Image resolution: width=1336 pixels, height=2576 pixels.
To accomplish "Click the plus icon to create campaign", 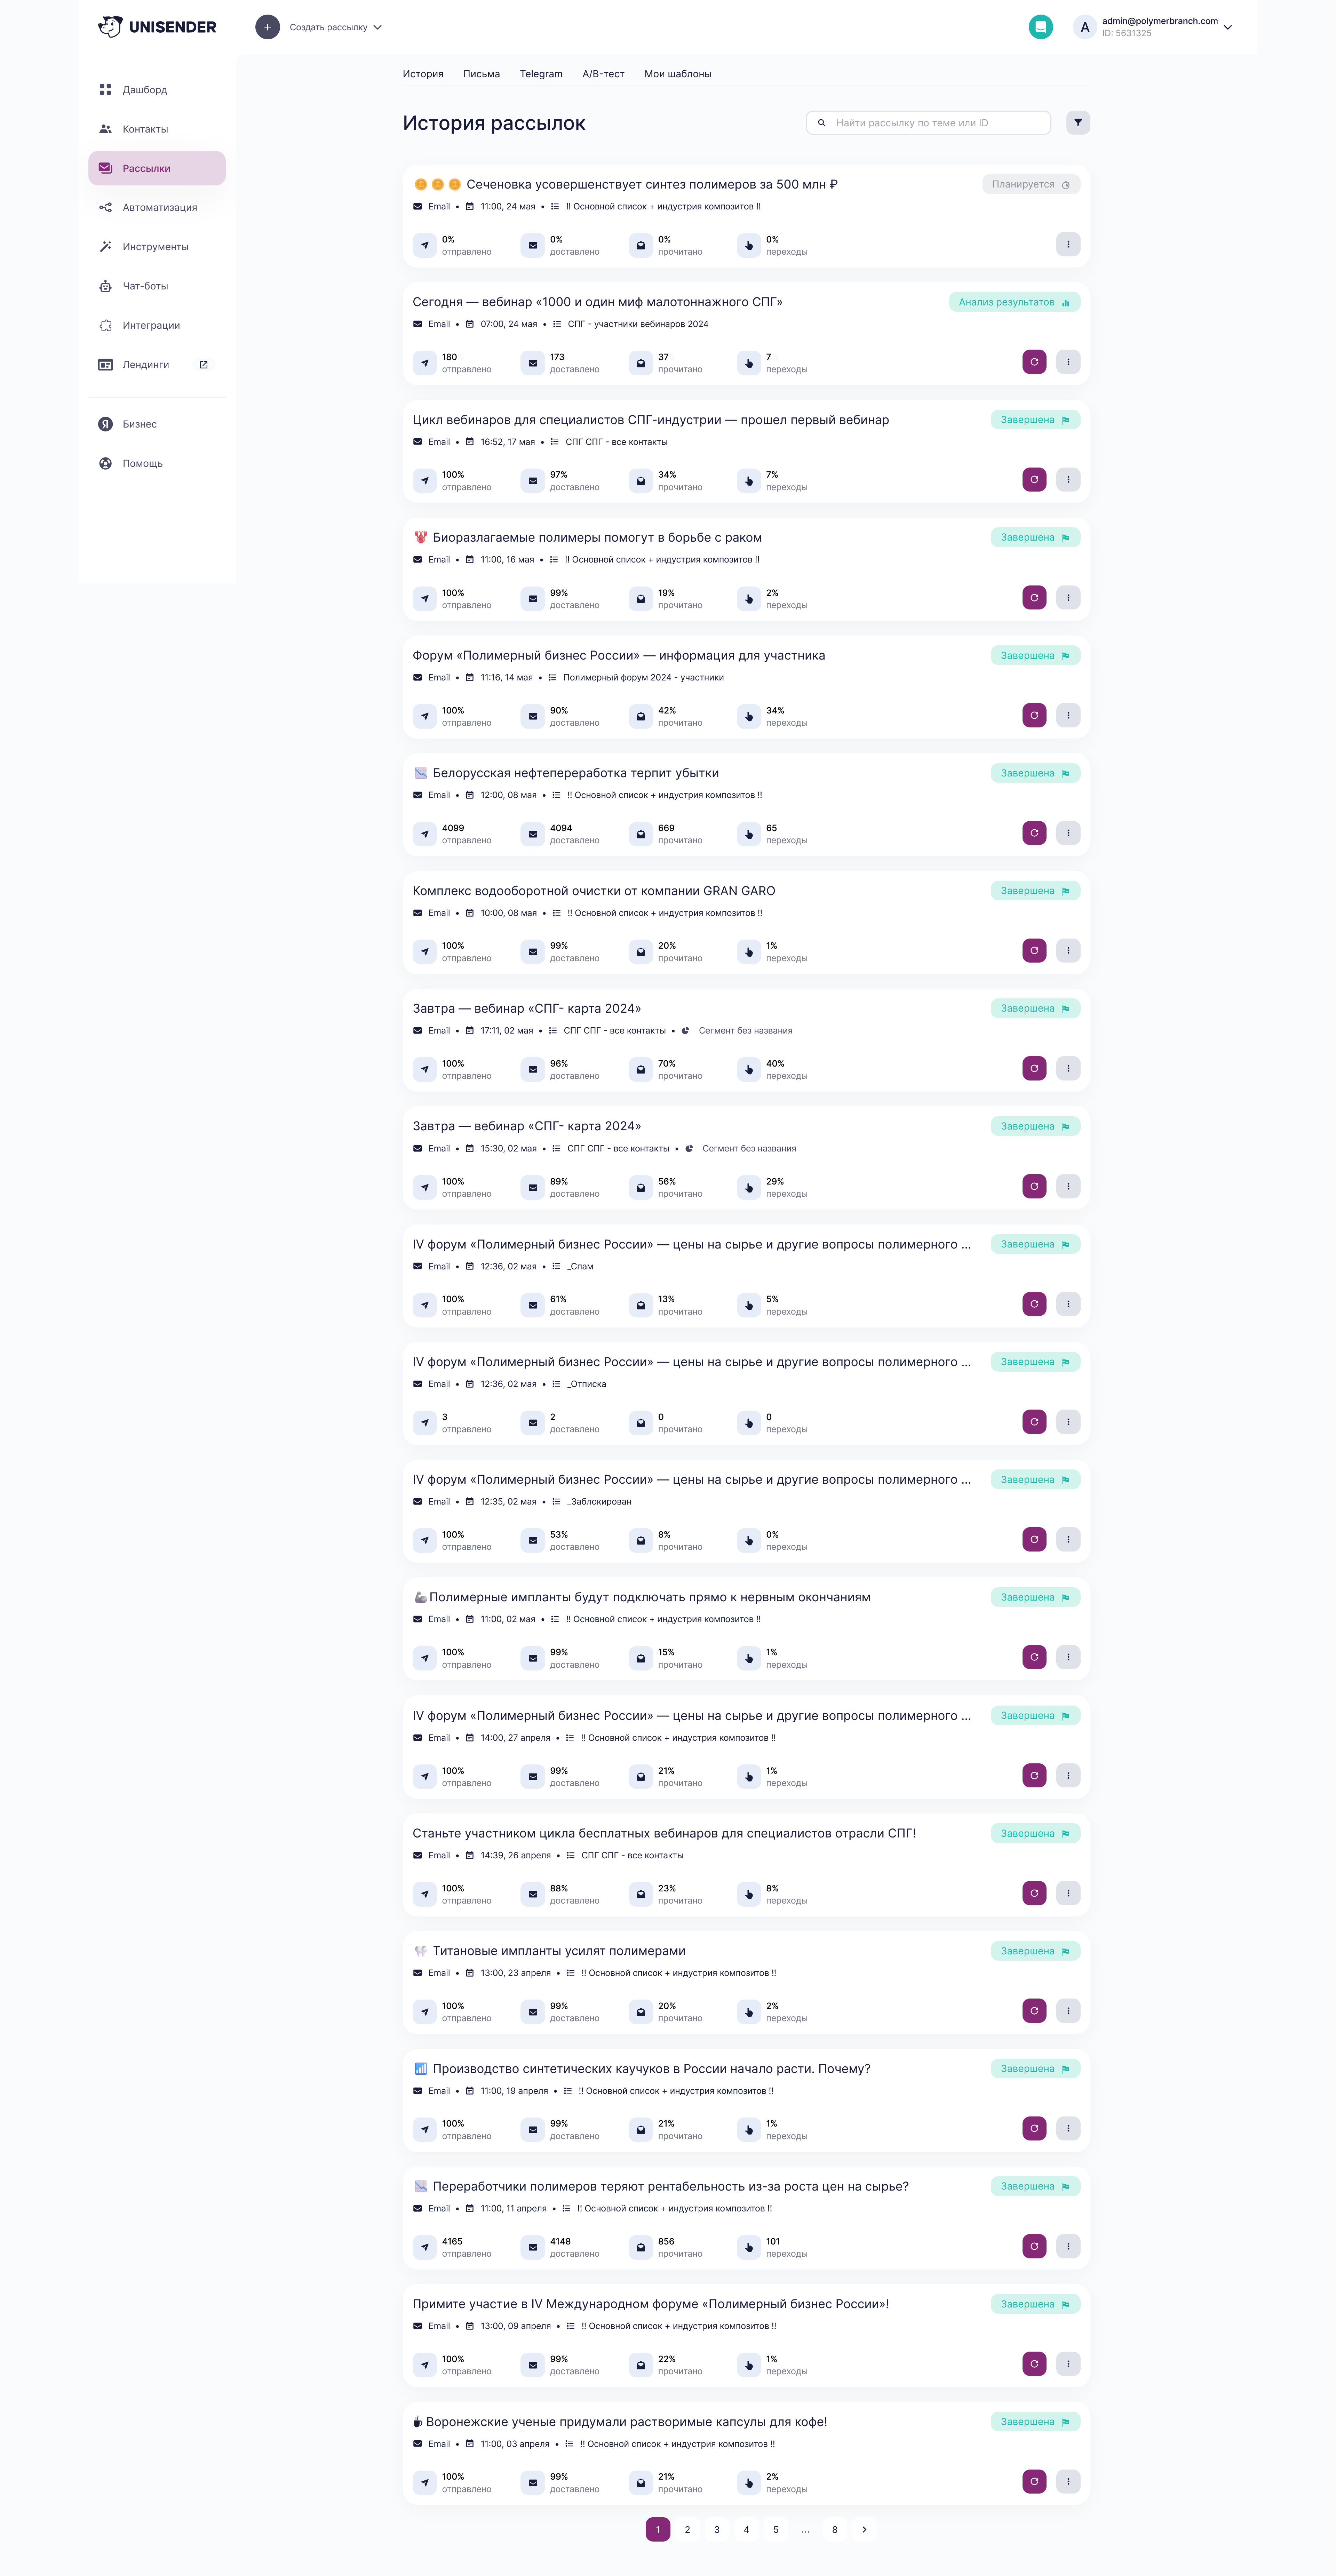I will [x=267, y=27].
